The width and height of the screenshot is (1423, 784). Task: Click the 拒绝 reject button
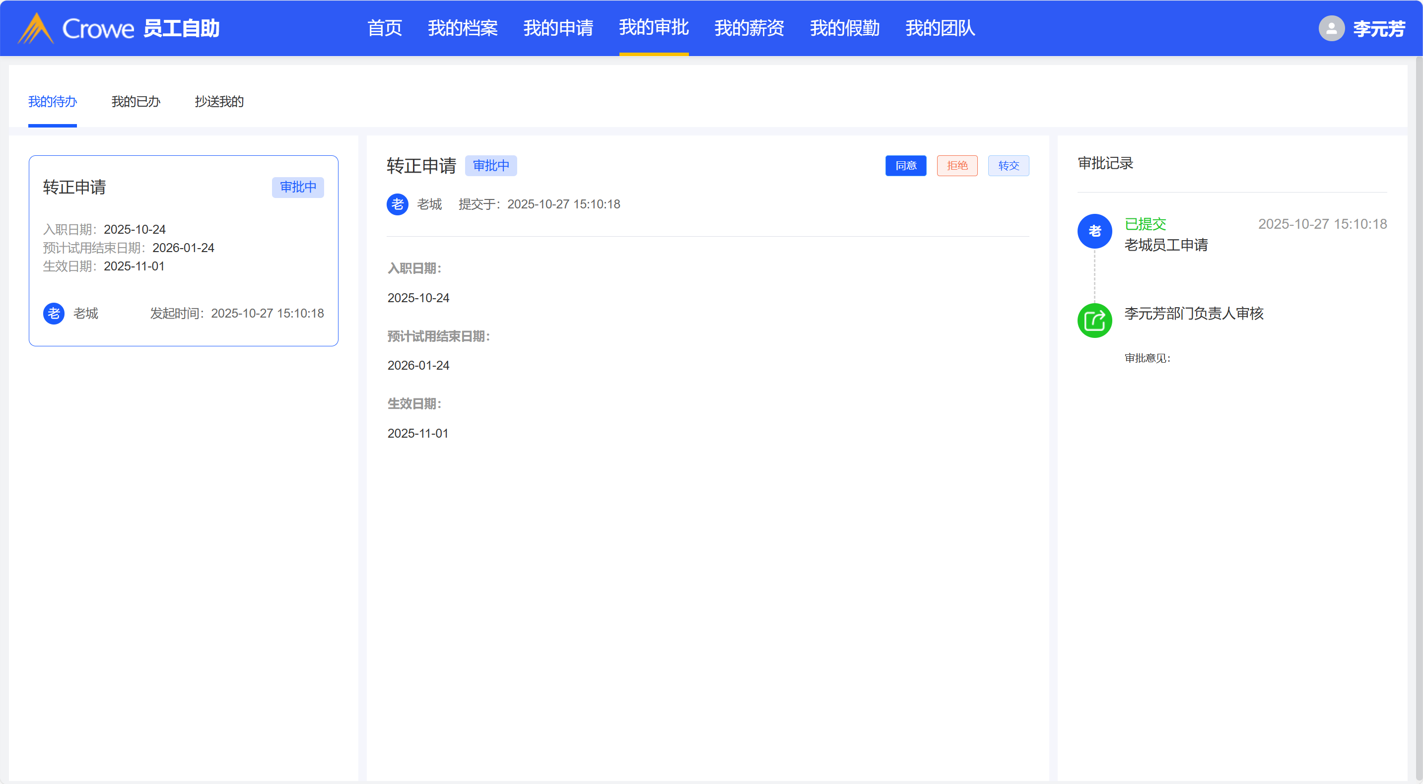click(957, 166)
